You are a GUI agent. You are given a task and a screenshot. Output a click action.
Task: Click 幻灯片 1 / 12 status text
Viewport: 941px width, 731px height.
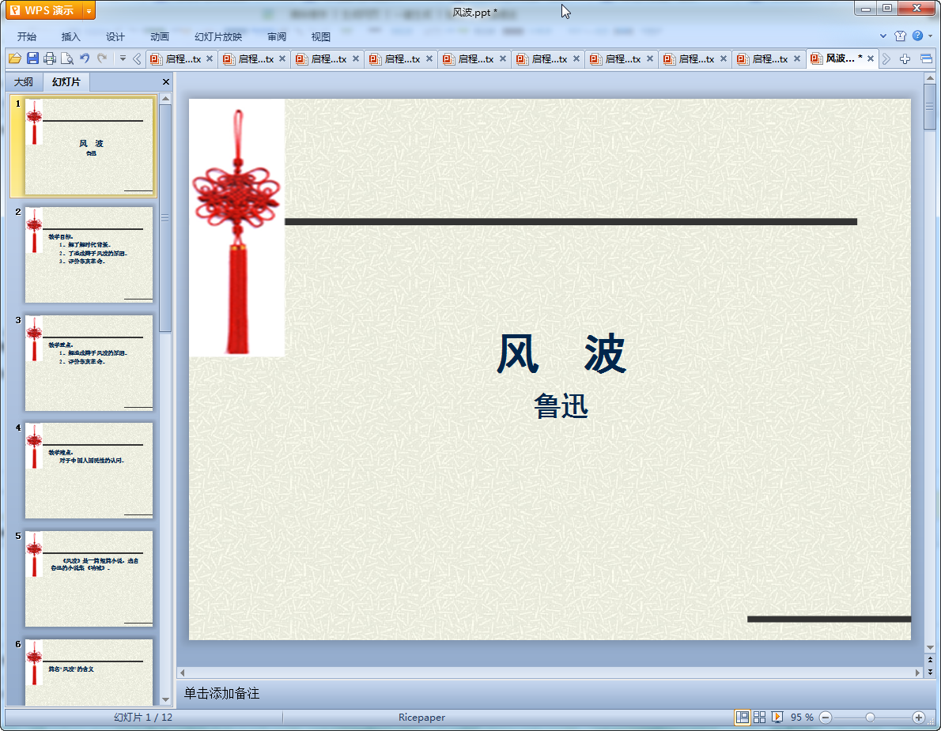(143, 718)
